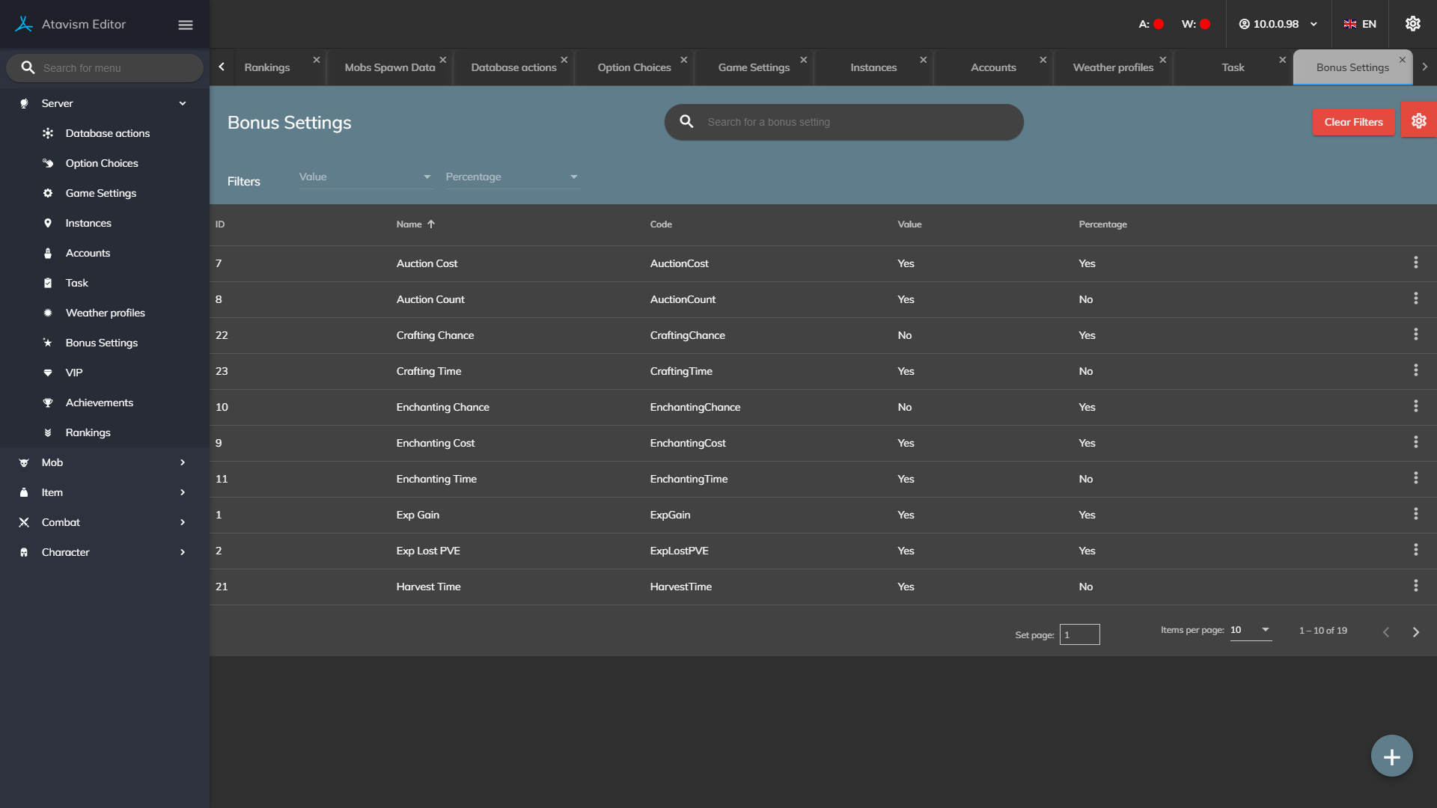The image size is (1437, 808).
Task: Switch to the Weather profiles tab
Action: [x=1113, y=67]
